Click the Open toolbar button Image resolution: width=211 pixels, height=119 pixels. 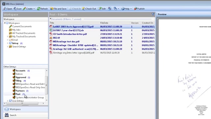pos(8,9)
